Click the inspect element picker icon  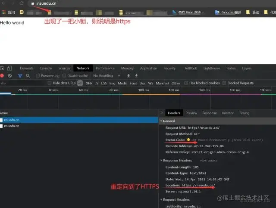tap(2, 68)
